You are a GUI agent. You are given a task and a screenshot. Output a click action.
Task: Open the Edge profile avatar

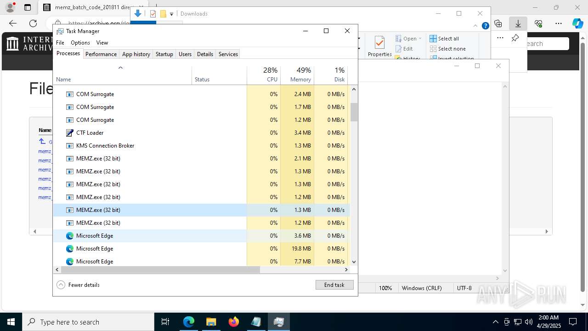click(10, 7)
